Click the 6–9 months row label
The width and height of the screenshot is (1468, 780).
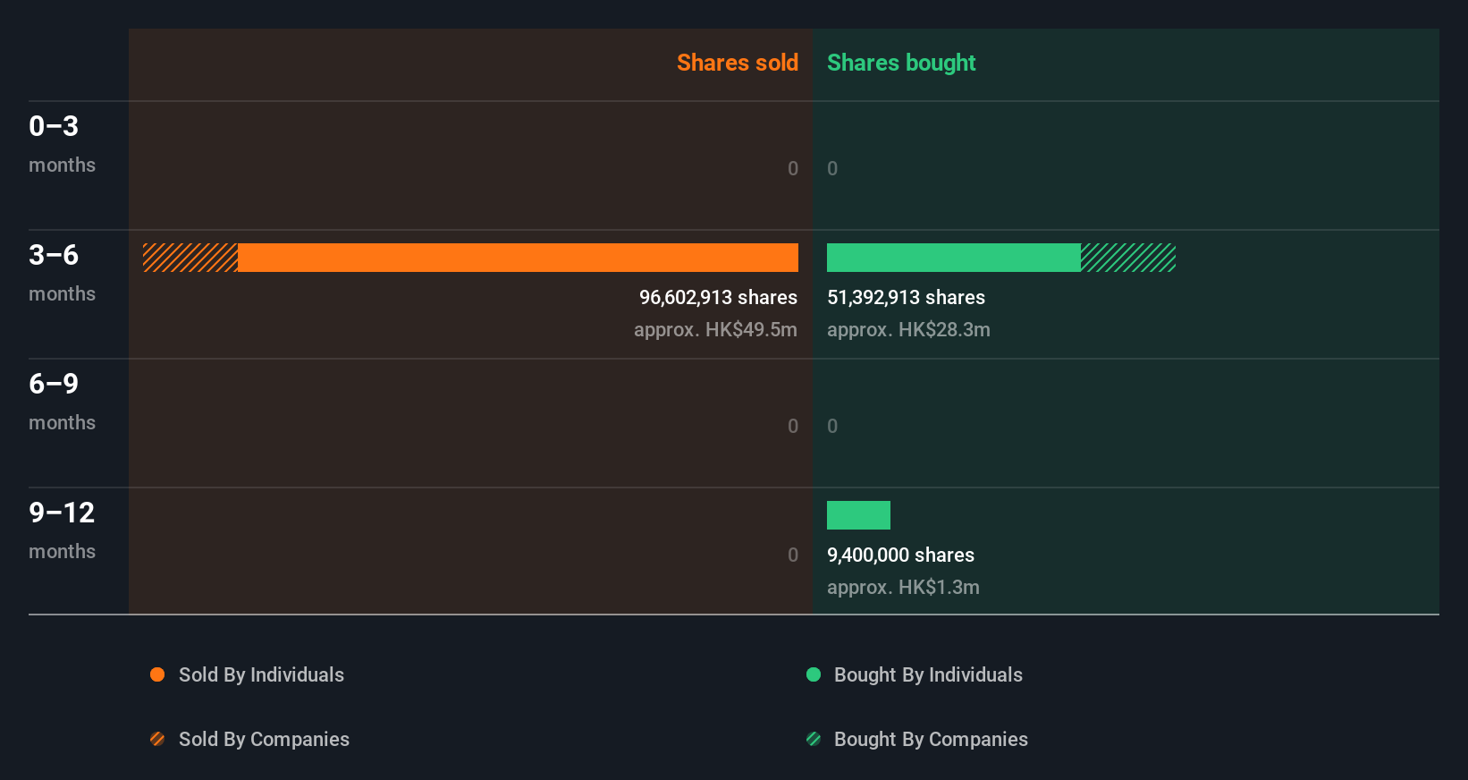click(62, 401)
